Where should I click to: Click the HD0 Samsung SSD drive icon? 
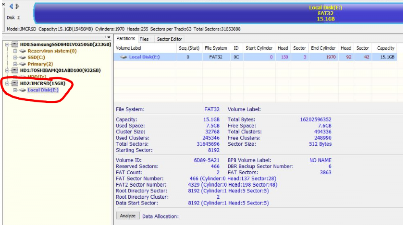pyautogui.click(x=15, y=44)
